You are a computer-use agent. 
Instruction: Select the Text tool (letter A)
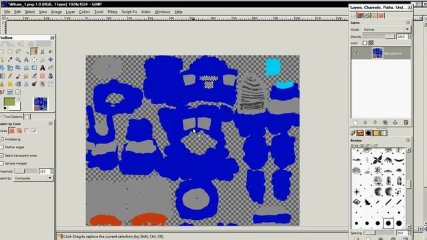click(x=43, y=68)
